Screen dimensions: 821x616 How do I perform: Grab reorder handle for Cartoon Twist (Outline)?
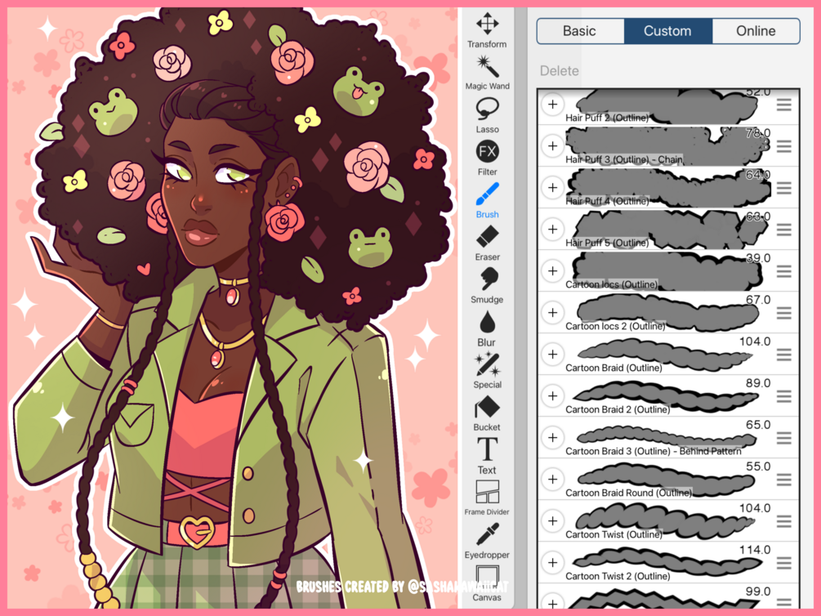pyautogui.click(x=783, y=522)
